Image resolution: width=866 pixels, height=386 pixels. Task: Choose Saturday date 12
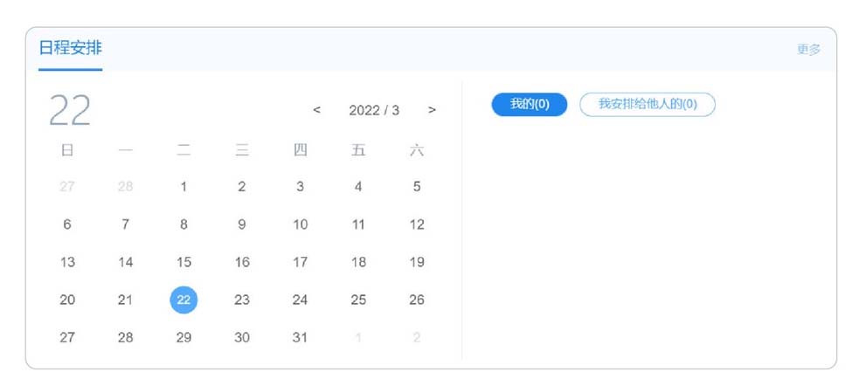pyautogui.click(x=417, y=224)
